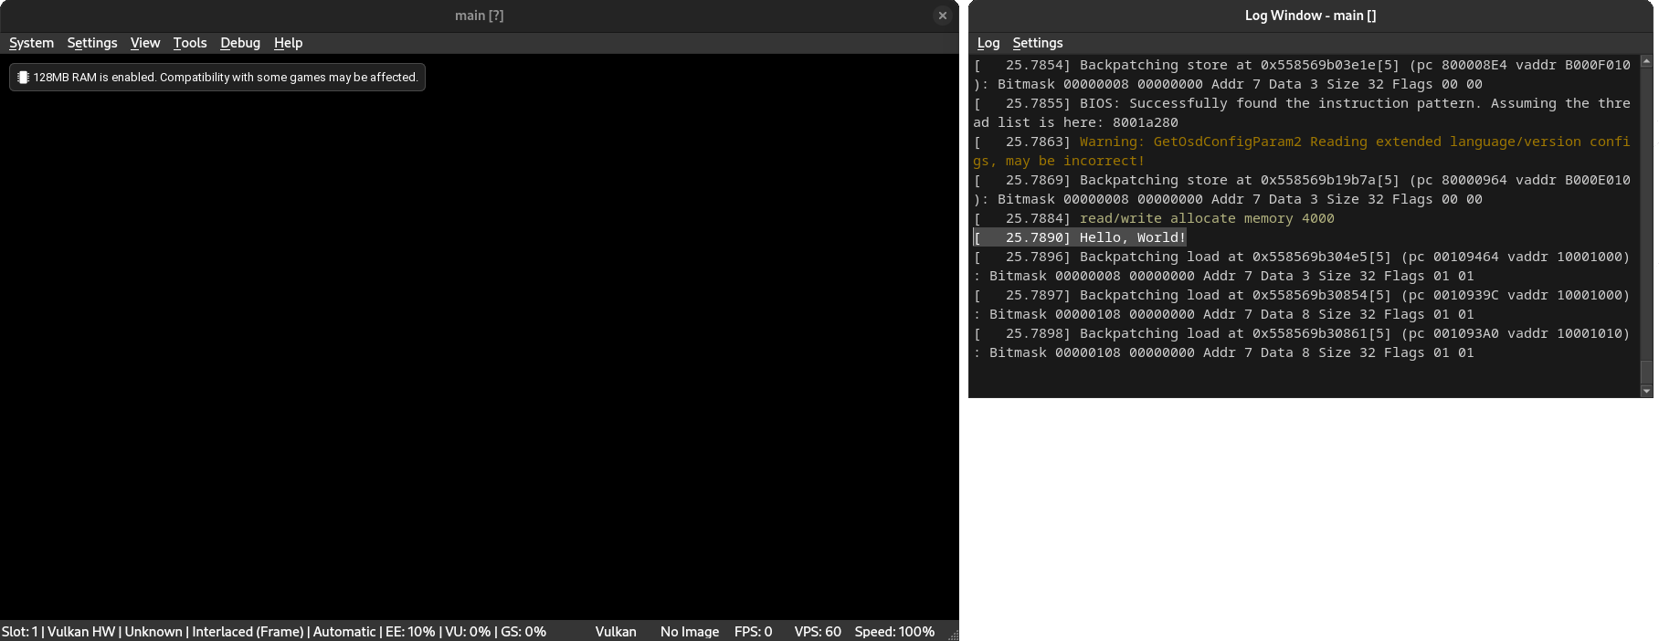Click the 'read/write allocate memory 4000' log line
The height and width of the screenshot is (641, 1659).
pos(1154,218)
